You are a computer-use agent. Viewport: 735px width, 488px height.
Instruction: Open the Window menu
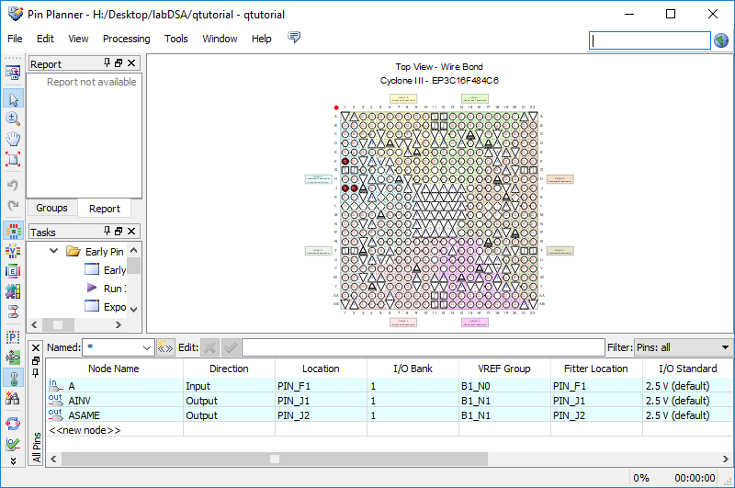click(220, 39)
